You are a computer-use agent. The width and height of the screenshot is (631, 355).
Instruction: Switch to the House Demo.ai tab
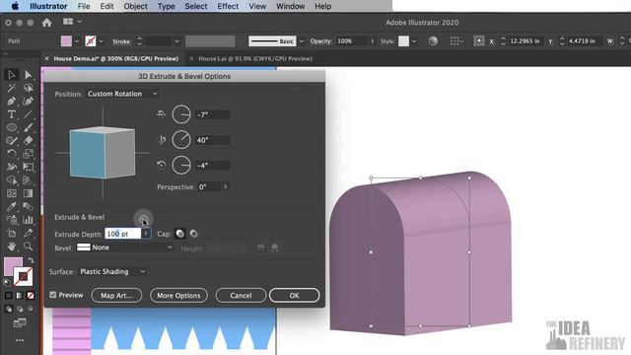[116, 59]
